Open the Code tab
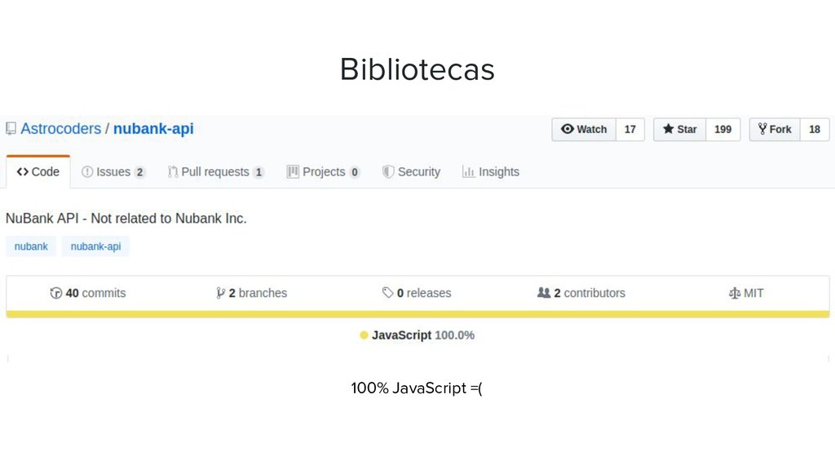The image size is (835, 470). pyautogui.click(x=38, y=171)
